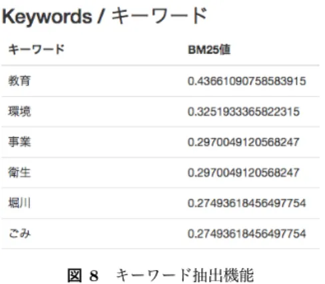
Task: Click the BM25値 column header
Action: pos(209,49)
